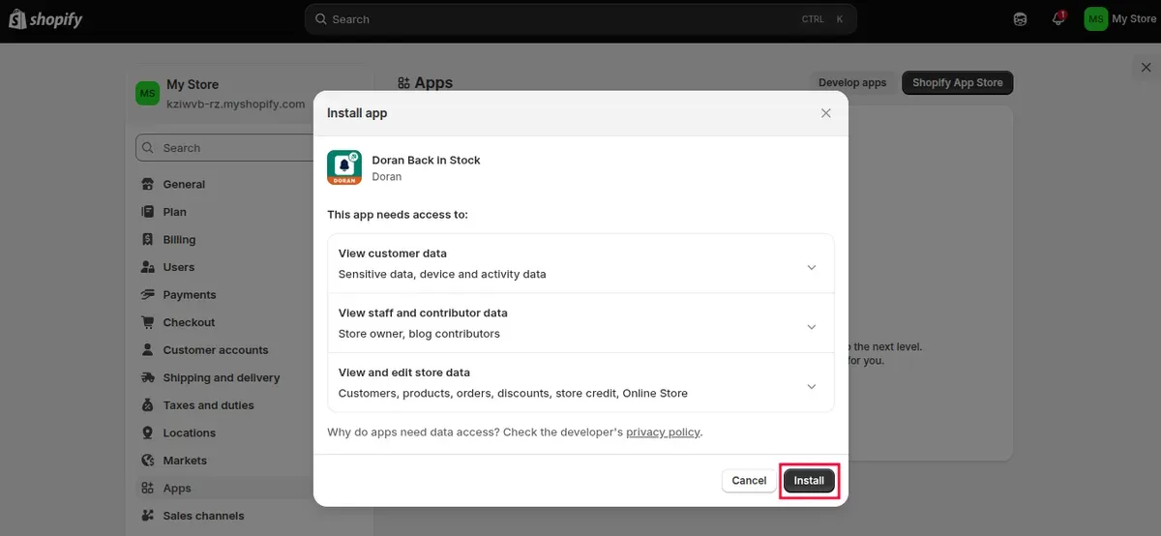
Task: Click the search magnifier icon in top bar
Action: click(320, 19)
